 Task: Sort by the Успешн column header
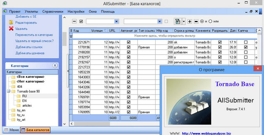99,31
